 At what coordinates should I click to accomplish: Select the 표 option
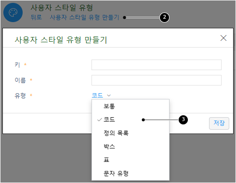(x=131, y=160)
